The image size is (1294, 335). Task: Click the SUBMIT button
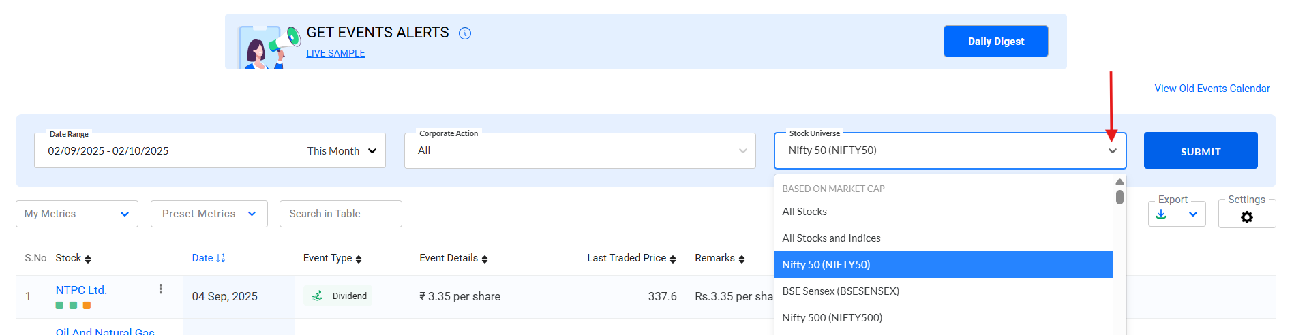[x=1201, y=150]
